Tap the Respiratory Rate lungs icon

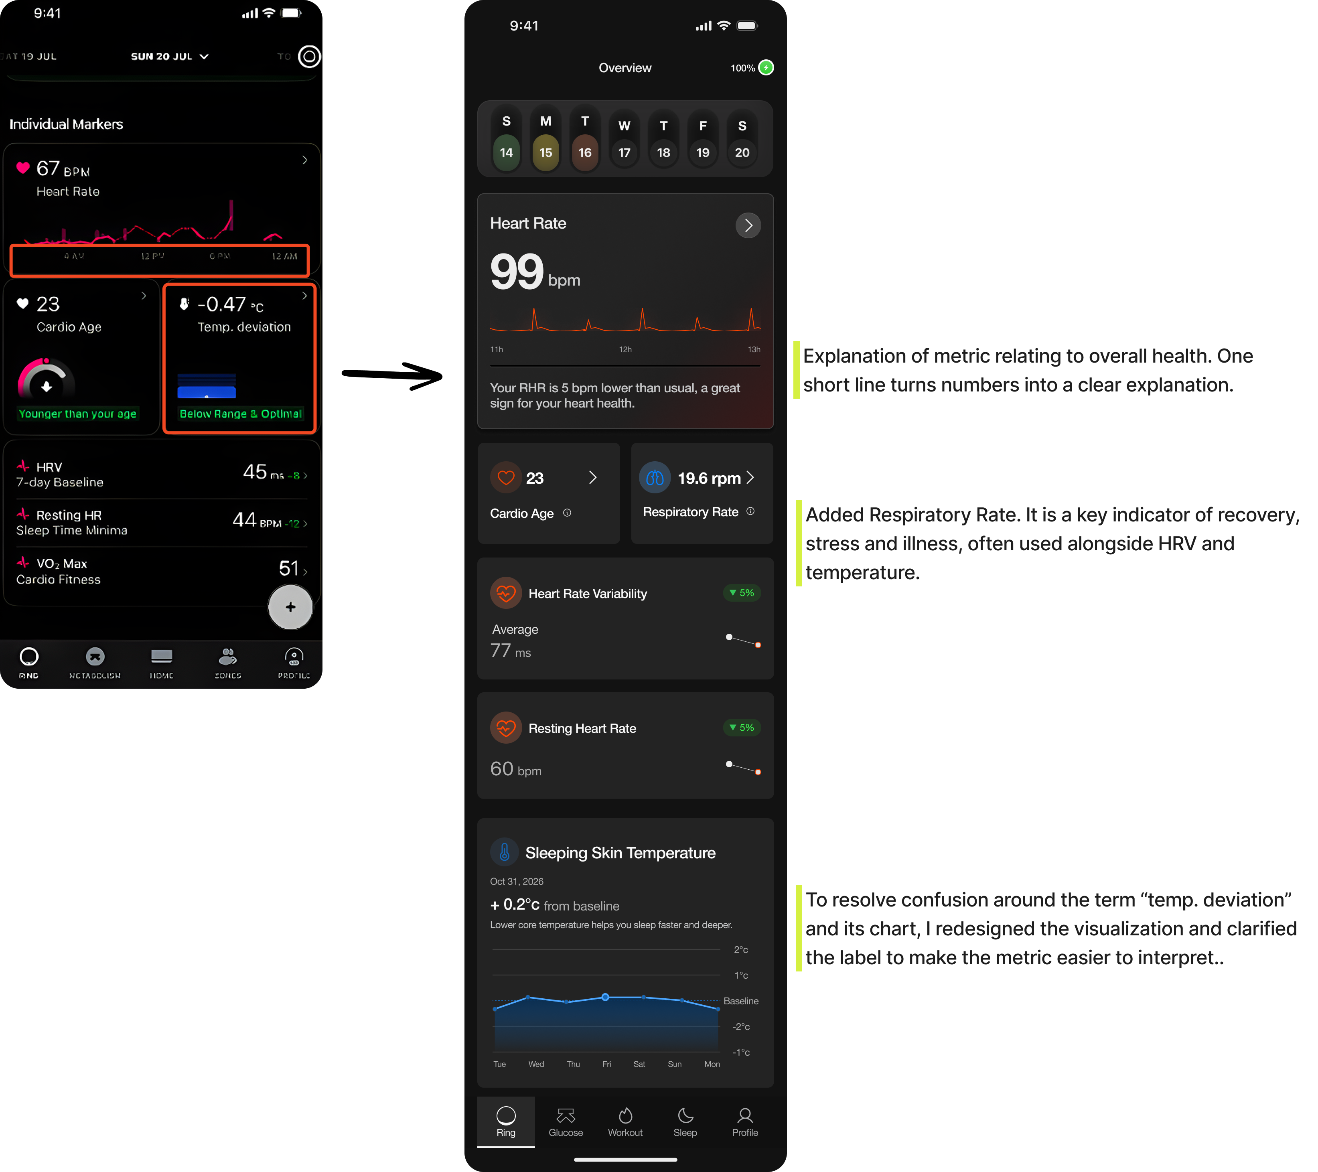point(655,478)
